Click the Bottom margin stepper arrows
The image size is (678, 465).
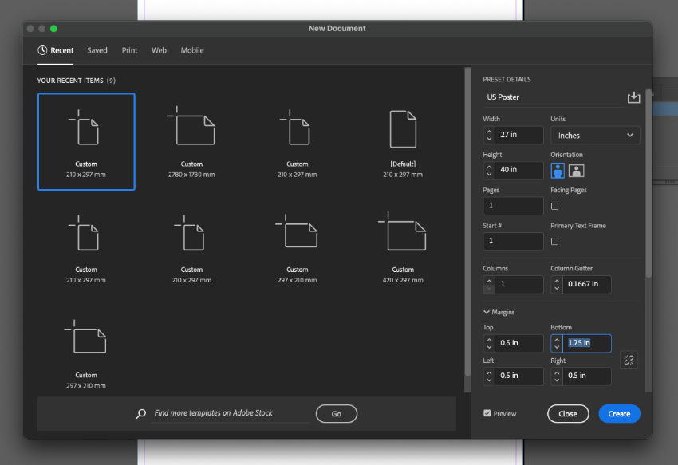pyautogui.click(x=557, y=343)
